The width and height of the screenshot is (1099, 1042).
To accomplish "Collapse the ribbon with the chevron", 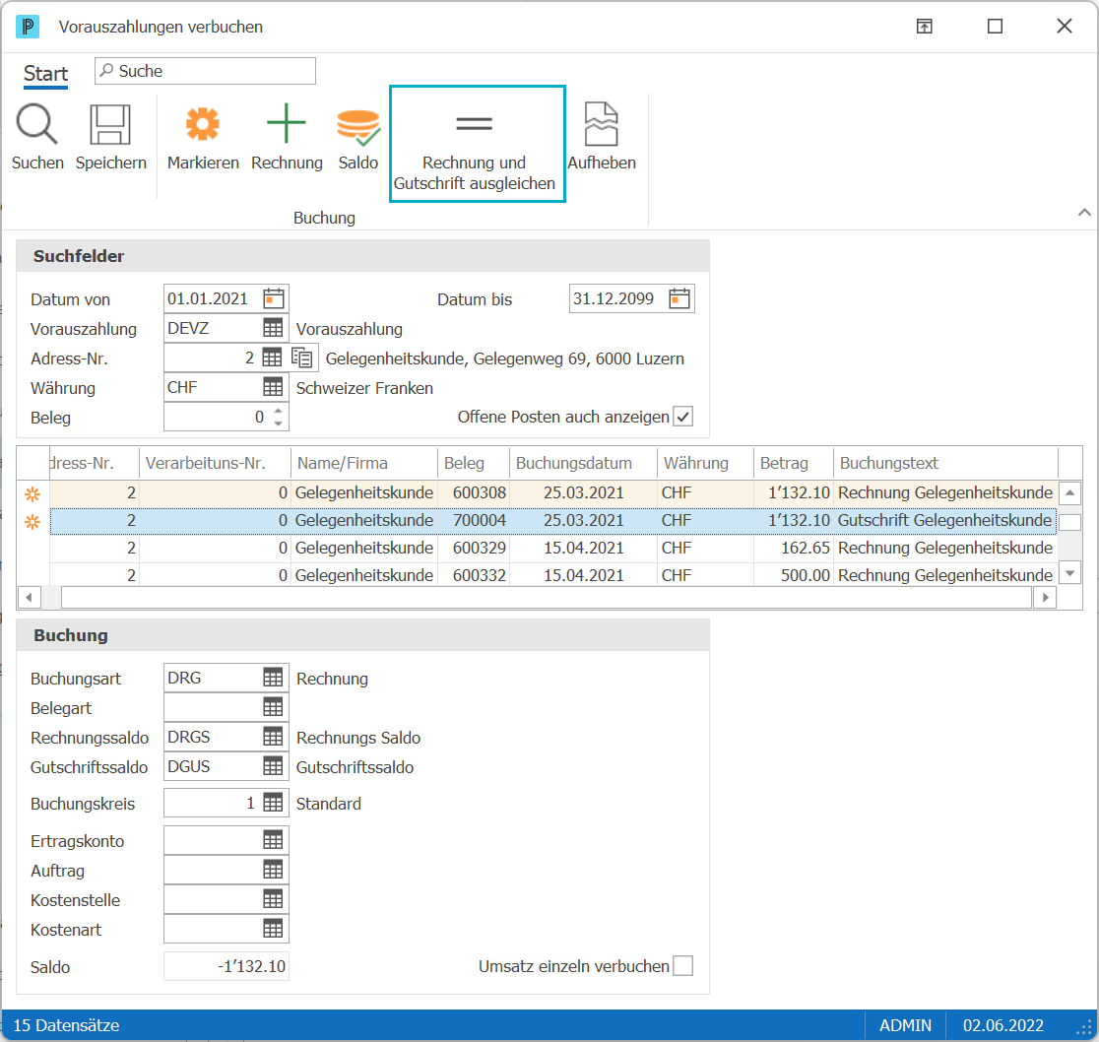I will tap(1084, 212).
